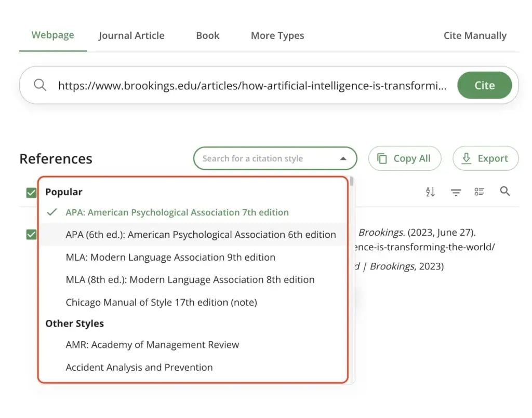Click the search references magnifier icon
The image size is (532, 418).
(x=504, y=192)
